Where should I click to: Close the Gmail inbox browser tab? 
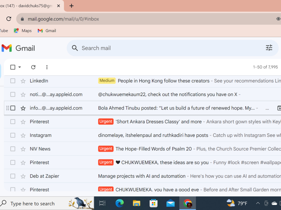coord(58,6)
